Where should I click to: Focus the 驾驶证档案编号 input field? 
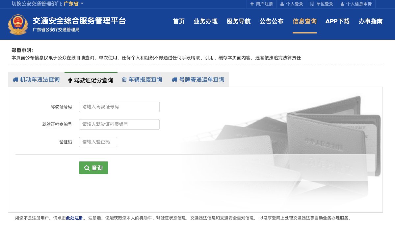[119, 124]
